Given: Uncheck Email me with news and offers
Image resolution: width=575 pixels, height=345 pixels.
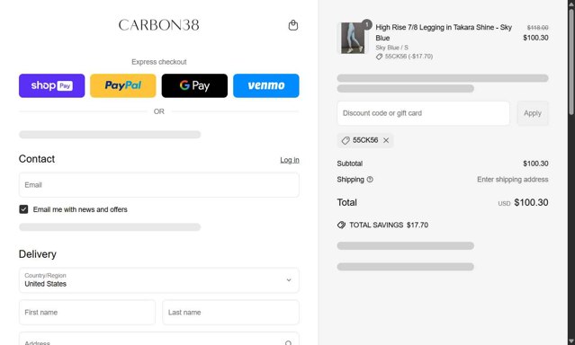Looking at the screenshot, I should pyautogui.click(x=23, y=209).
